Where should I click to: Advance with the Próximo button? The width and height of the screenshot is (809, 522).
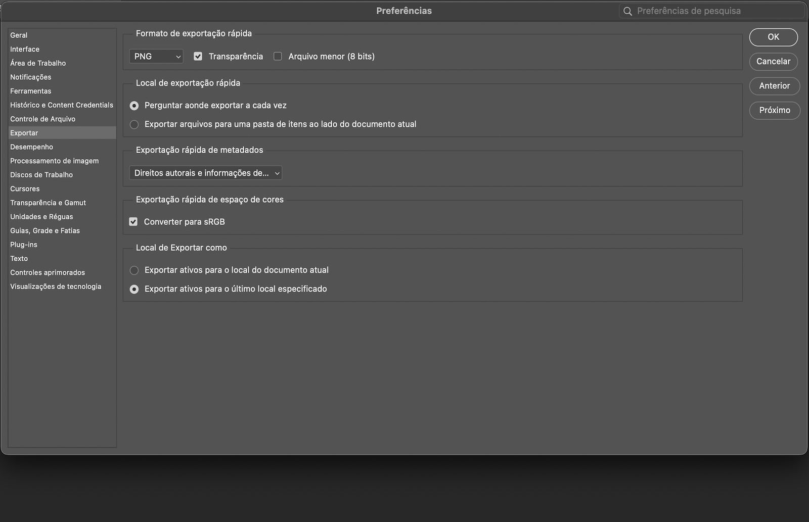pos(775,110)
